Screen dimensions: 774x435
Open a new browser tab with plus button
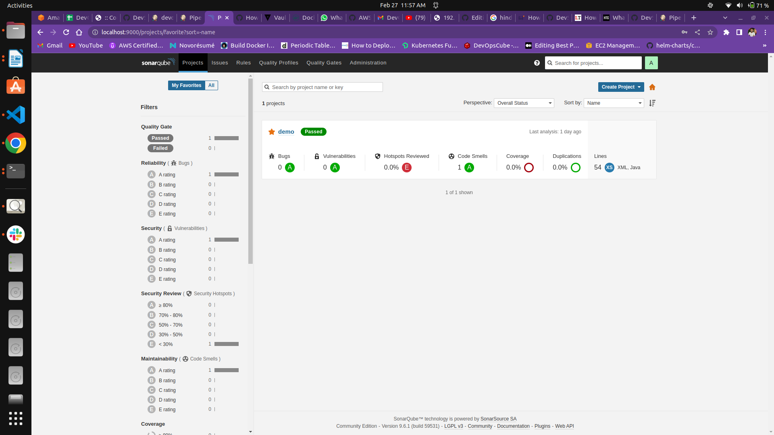click(693, 18)
